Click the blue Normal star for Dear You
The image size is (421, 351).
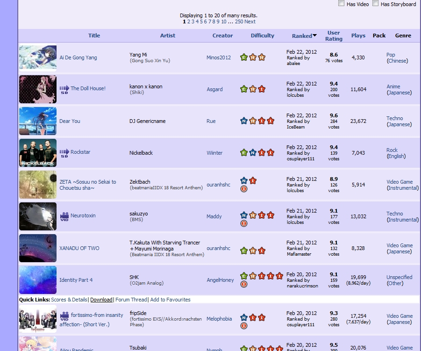[243, 121]
